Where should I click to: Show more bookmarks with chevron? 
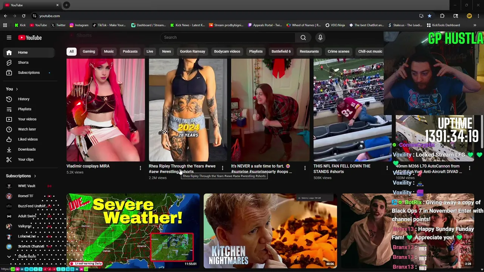click(x=475, y=25)
